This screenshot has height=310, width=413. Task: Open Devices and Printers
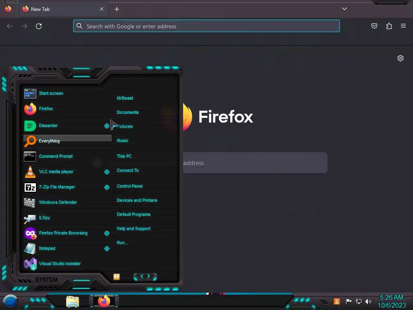(x=137, y=200)
